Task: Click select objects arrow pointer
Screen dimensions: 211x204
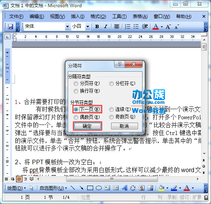Action: coord(32,188)
